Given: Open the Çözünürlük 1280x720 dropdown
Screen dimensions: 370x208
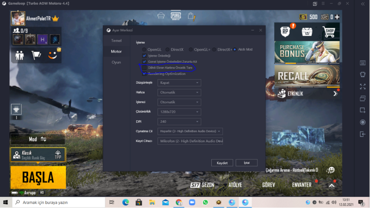Looking at the screenshot, I should click(x=179, y=112).
